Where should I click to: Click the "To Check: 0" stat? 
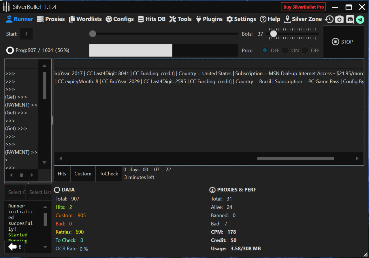point(69,240)
